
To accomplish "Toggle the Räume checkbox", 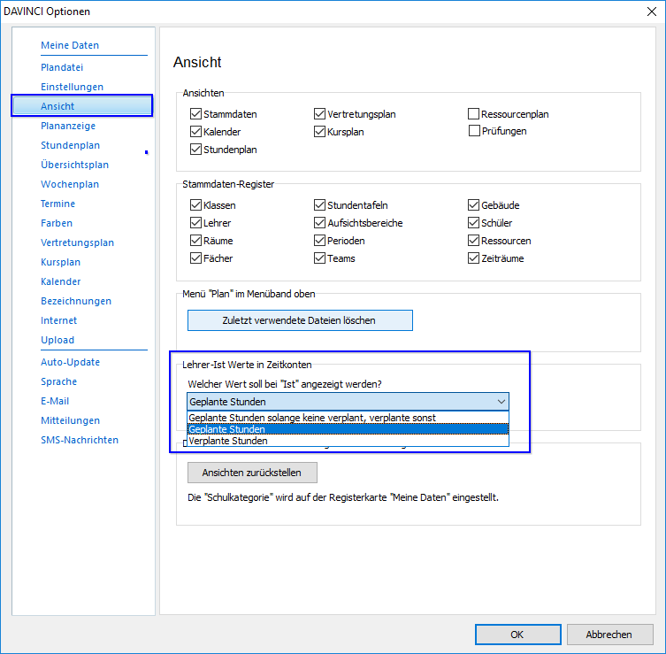I will [x=195, y=241].
